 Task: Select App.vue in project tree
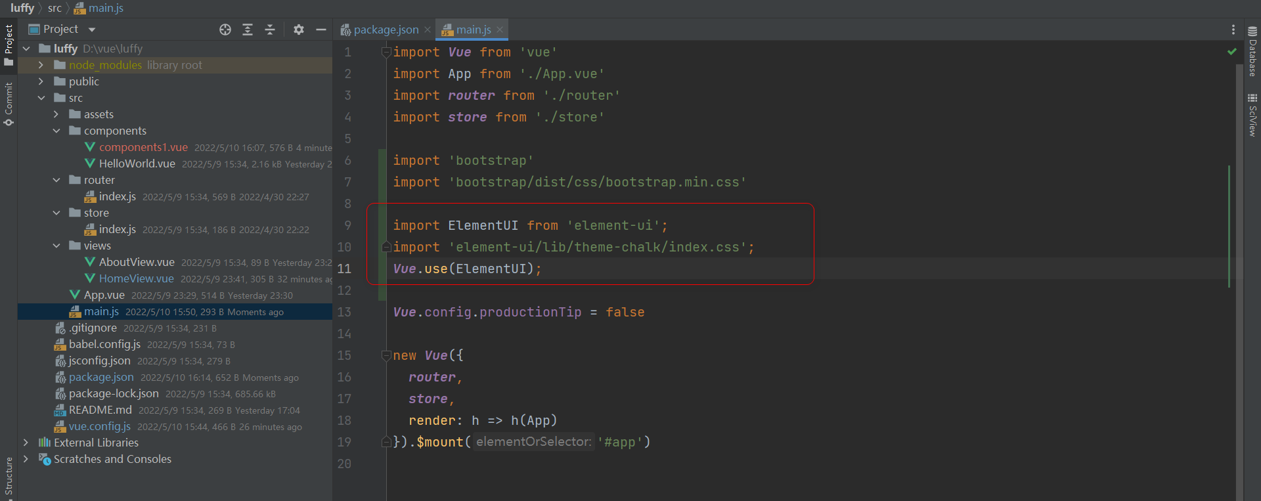104,295
